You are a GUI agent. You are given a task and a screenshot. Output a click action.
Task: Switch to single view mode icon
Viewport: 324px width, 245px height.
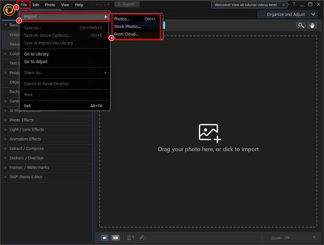click(104, 238)
